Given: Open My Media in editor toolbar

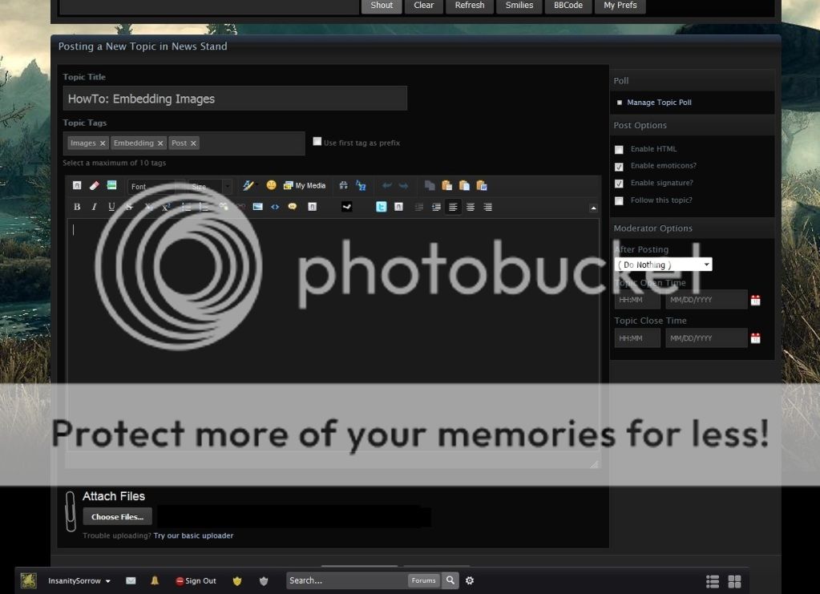Looking at the screenshot, I should [x=305, y=186].
